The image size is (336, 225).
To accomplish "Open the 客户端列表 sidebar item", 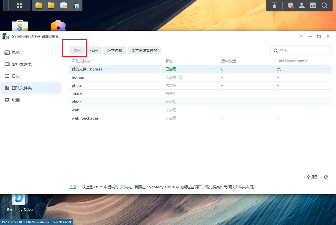I will point(21,64).
